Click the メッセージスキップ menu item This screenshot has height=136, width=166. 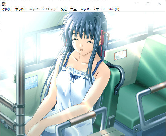tap(43, 9)
